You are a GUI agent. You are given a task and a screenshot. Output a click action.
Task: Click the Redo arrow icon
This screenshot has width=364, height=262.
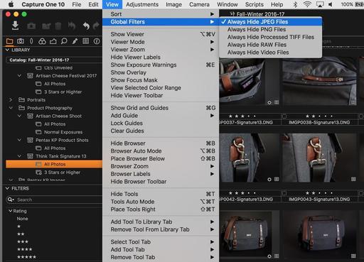tap(96, 26)
